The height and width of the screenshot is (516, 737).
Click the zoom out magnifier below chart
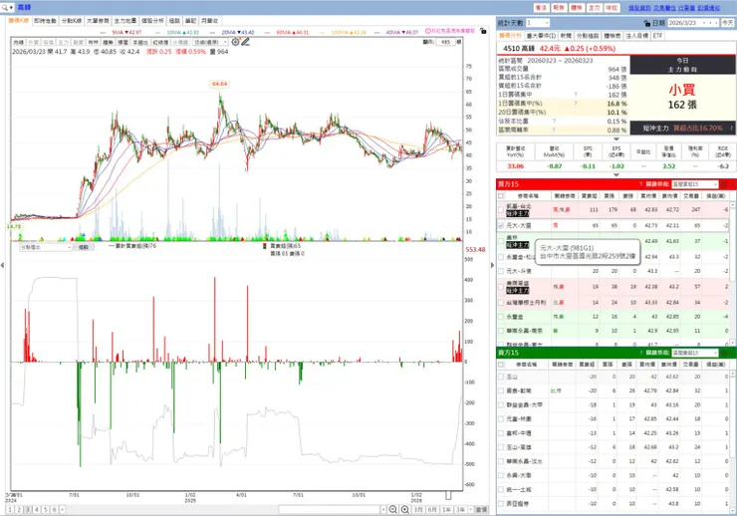click(393, 509)
